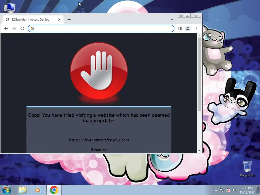Click the 'Because' text

(99, 150)
